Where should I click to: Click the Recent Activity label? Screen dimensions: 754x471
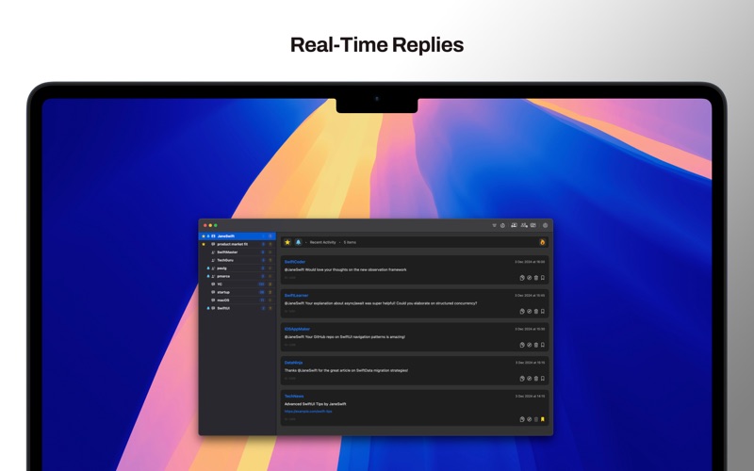(322, 242)
